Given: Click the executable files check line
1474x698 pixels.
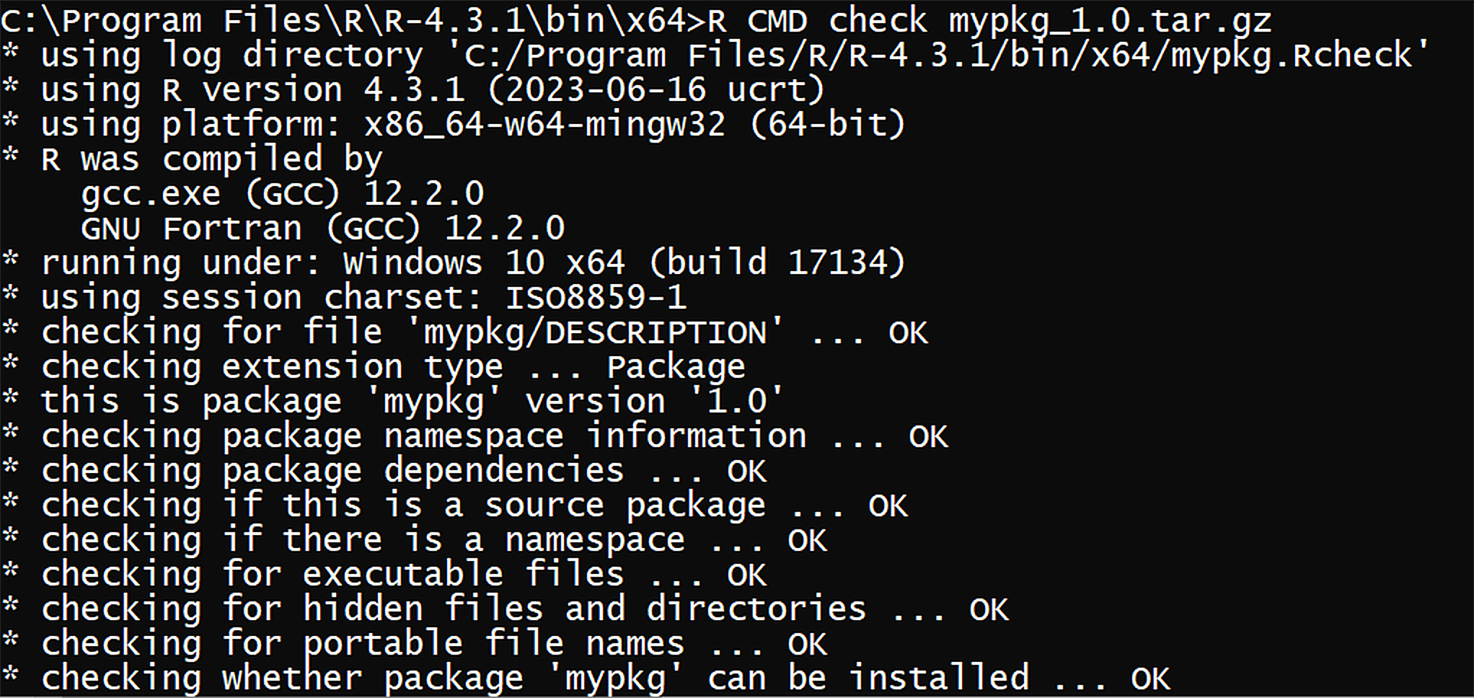Looking at the screenshot, I should (x=384, y=574).
